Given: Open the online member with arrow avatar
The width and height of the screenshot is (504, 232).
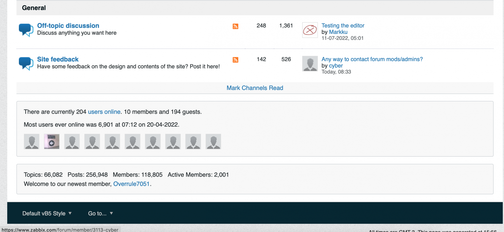Looking at the screenshot, I should tap(52, 142).
